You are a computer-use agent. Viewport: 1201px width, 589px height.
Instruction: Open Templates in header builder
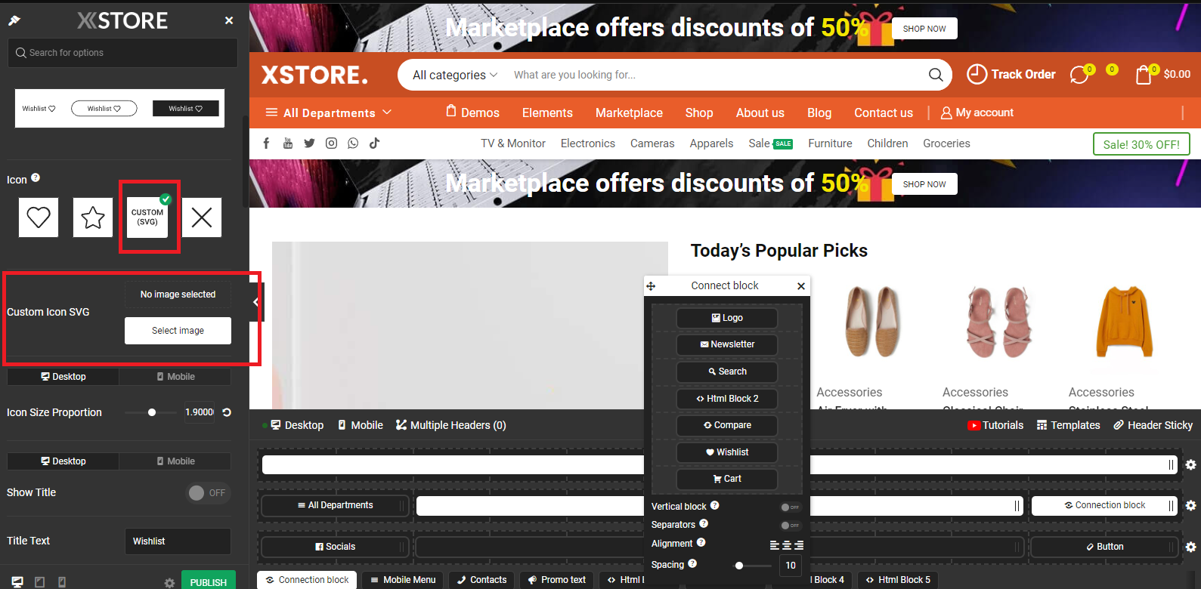(1068, 425)
